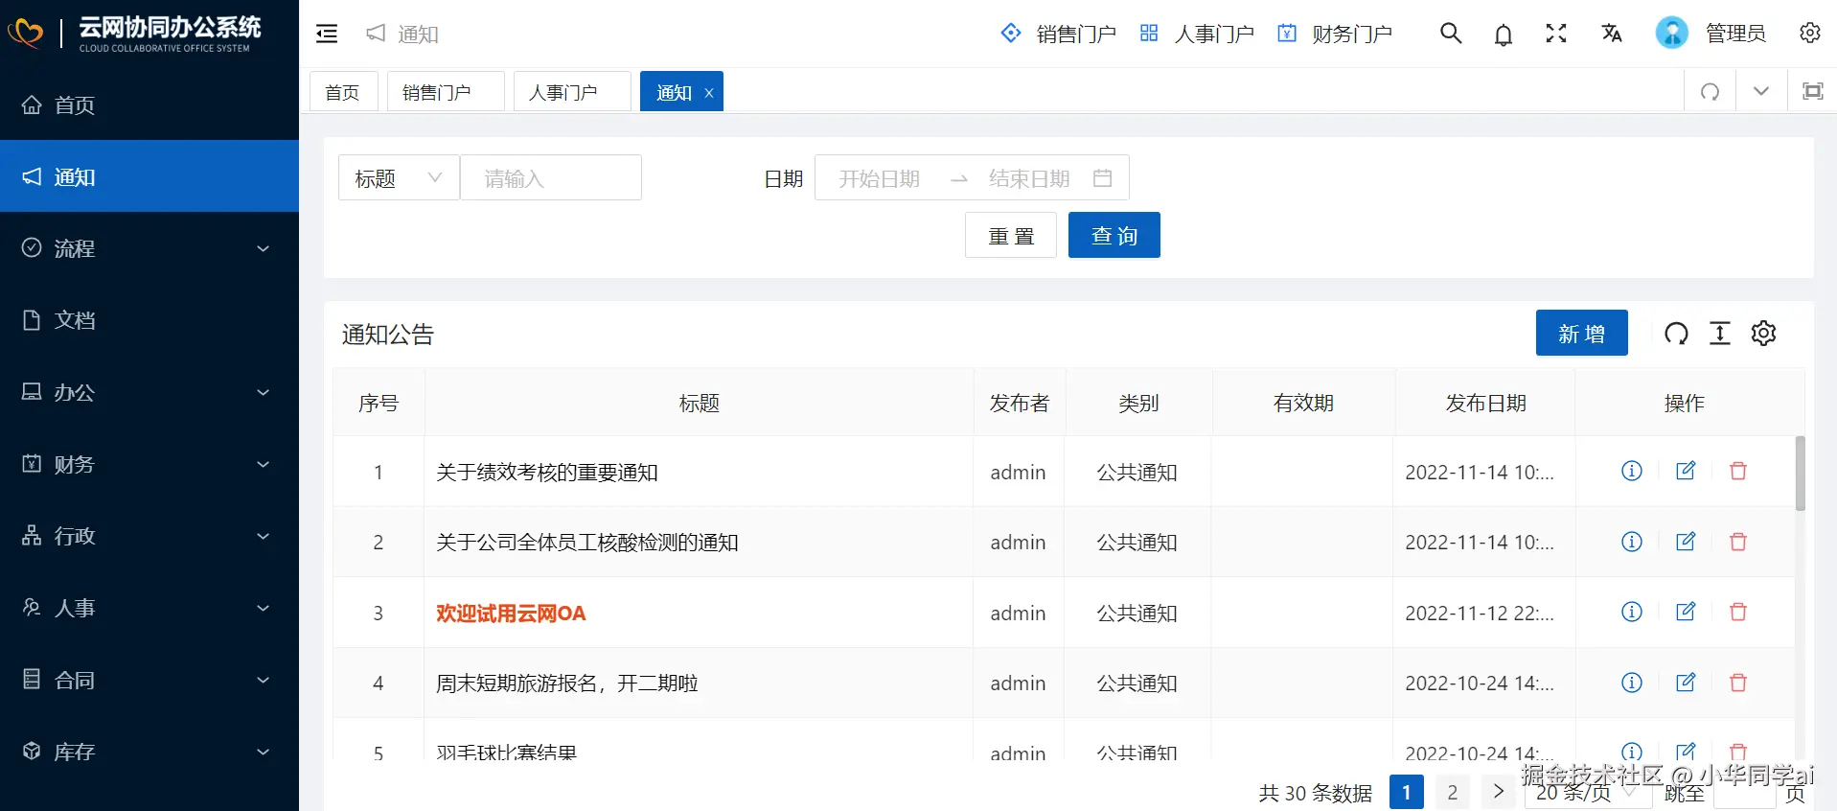View details of 关于公司全体员工核酸检测的通知
1837x811 pixels.
(x=1632, y=542)
